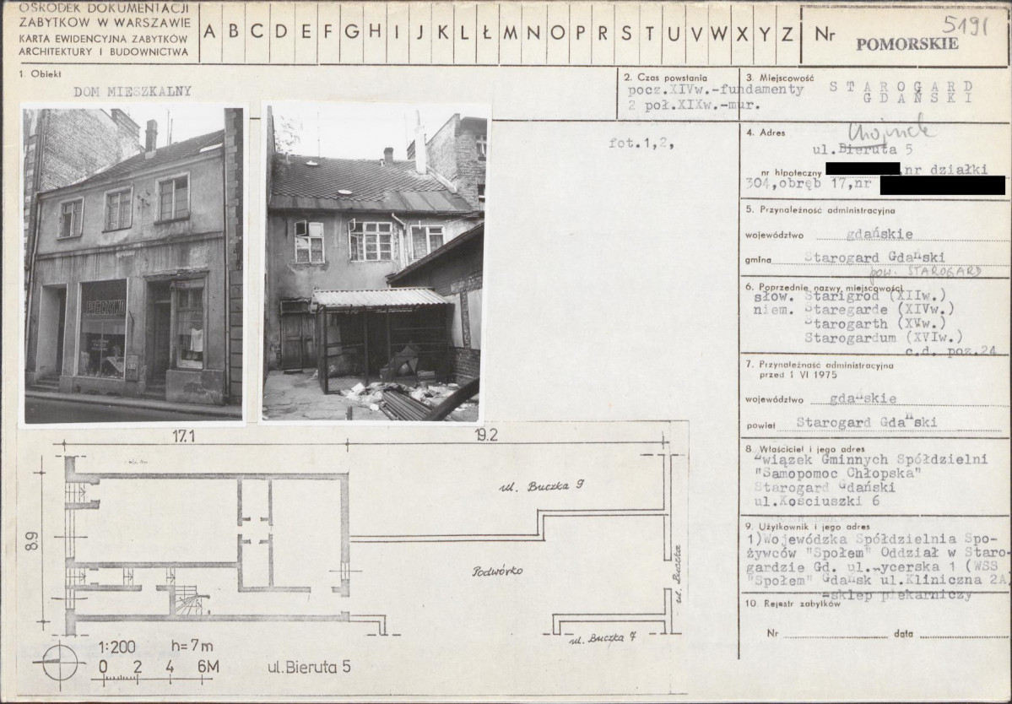Click the data line in field 10

point(954,633)
